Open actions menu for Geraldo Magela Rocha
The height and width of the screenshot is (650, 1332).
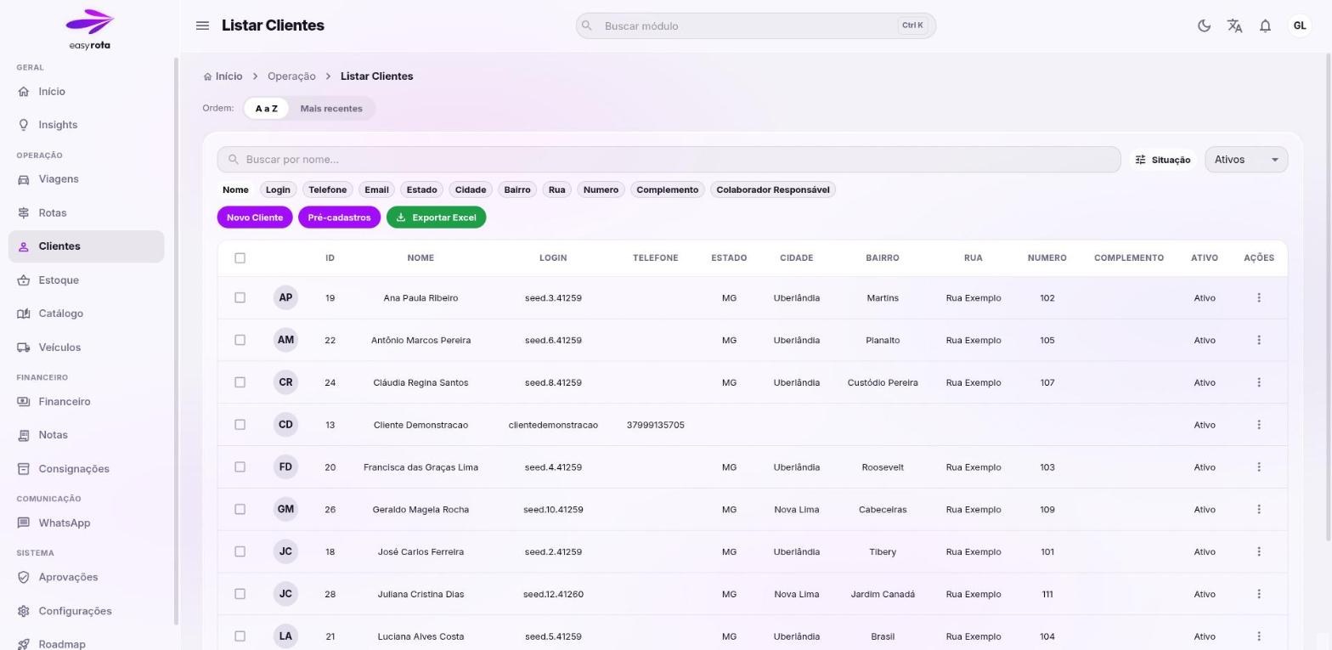[1259, 510]
